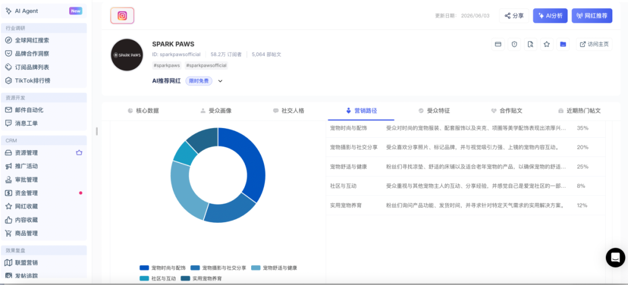
Task: Click the 宠物摄影与社交分享 table row label
Action: (x=354, y=147)
